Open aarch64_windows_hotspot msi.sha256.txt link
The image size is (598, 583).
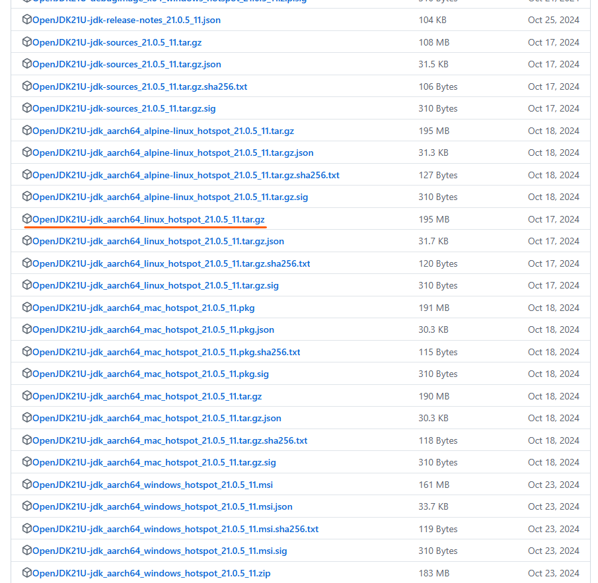(175, 528)
